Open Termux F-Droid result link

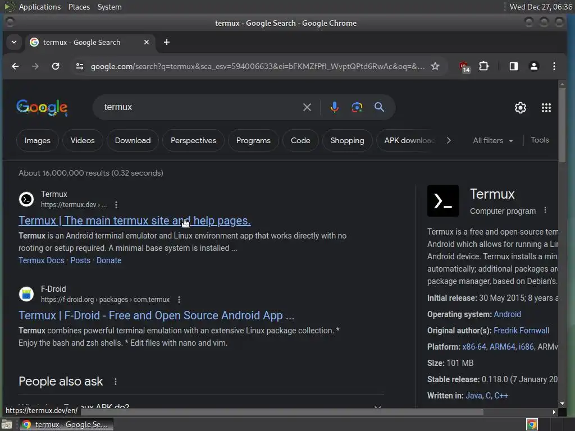click(x=156, y=315)
